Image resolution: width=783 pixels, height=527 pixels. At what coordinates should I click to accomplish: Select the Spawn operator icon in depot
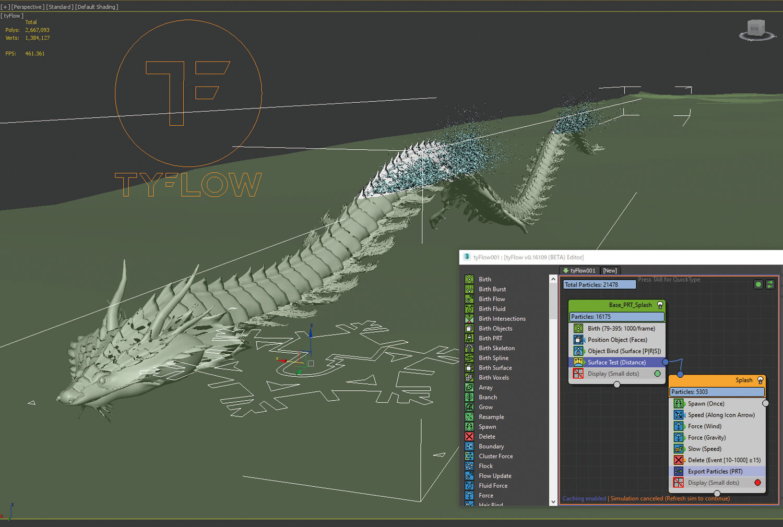point(469,427)
